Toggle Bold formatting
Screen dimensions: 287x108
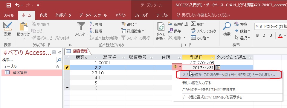click(257, 36)
